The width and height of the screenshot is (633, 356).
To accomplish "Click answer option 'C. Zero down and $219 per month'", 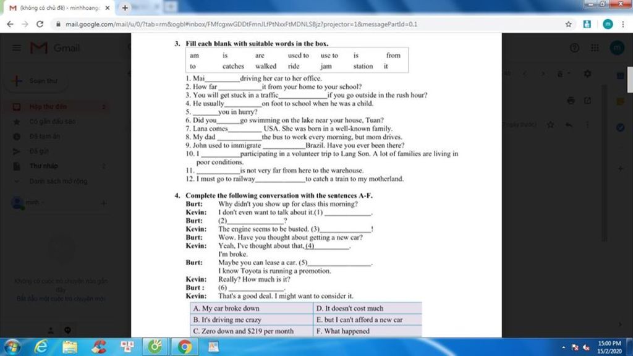I will click(243, 331).
